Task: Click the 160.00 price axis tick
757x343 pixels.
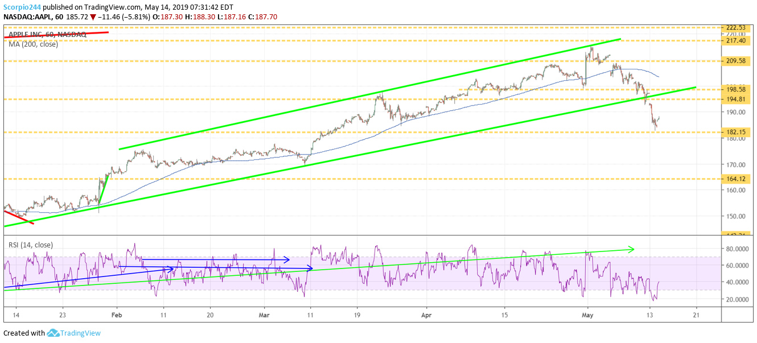Action: pos(735,190)
